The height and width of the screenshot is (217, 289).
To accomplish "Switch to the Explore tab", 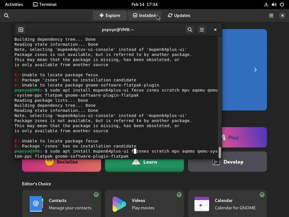I will click(110, 16).
